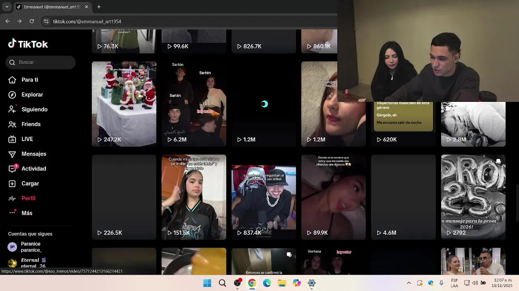Click the microphone tray icon

click(x=441, y=283)
